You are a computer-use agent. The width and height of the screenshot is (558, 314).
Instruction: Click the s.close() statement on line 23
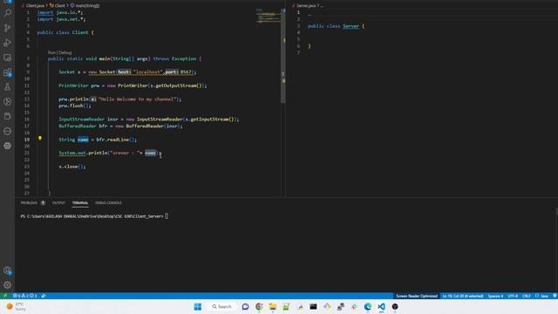pyautogui.click(x=72, y=167)
